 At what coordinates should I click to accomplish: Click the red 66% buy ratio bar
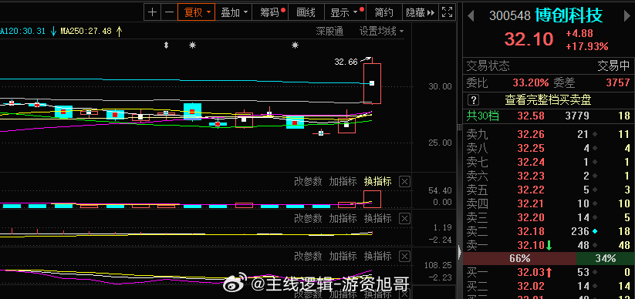click(519, 258)
